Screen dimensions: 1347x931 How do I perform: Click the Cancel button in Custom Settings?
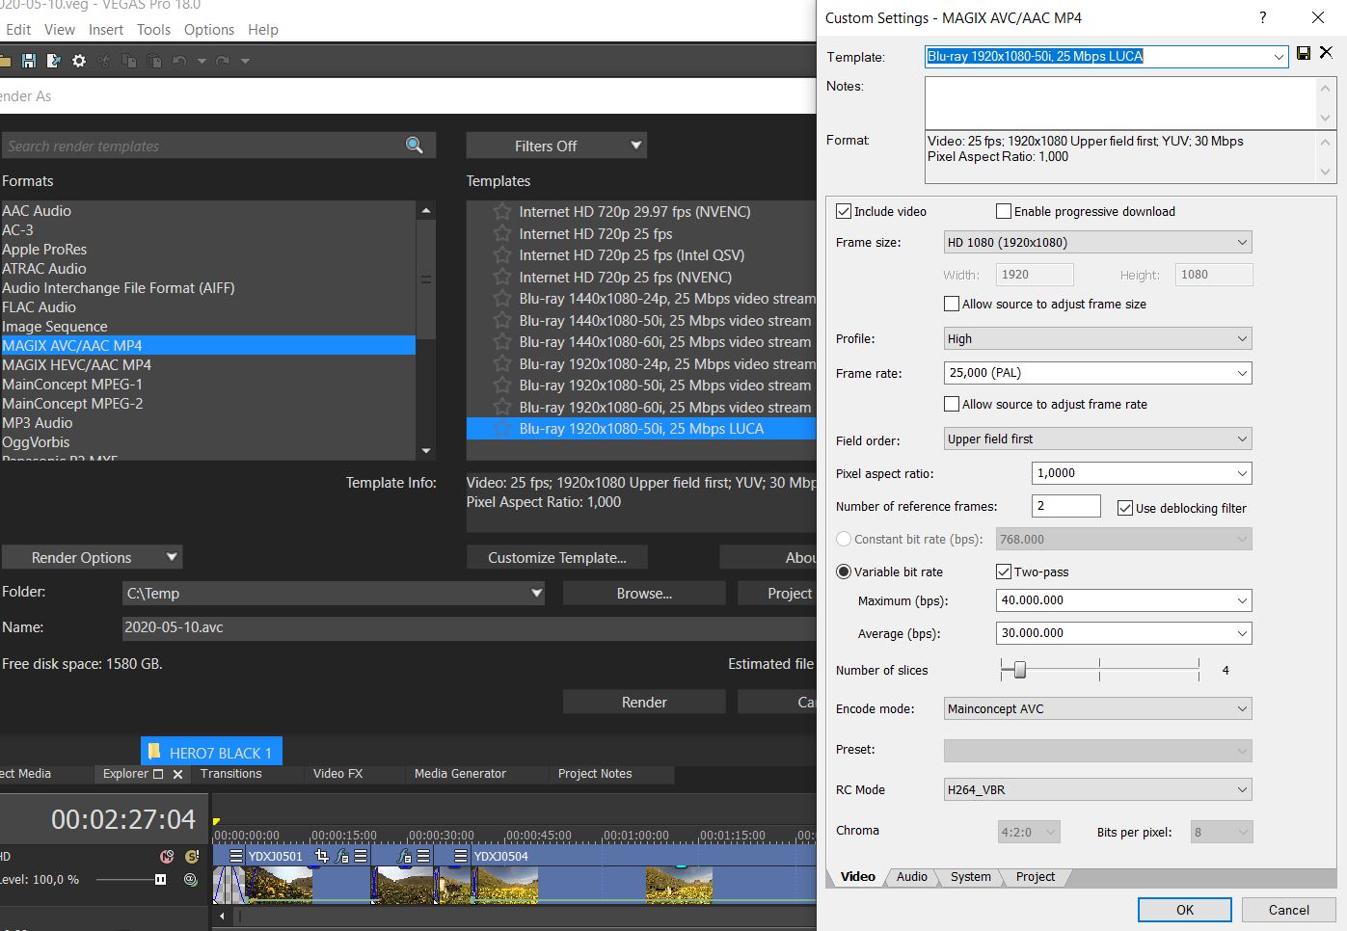coord(1288,910)
